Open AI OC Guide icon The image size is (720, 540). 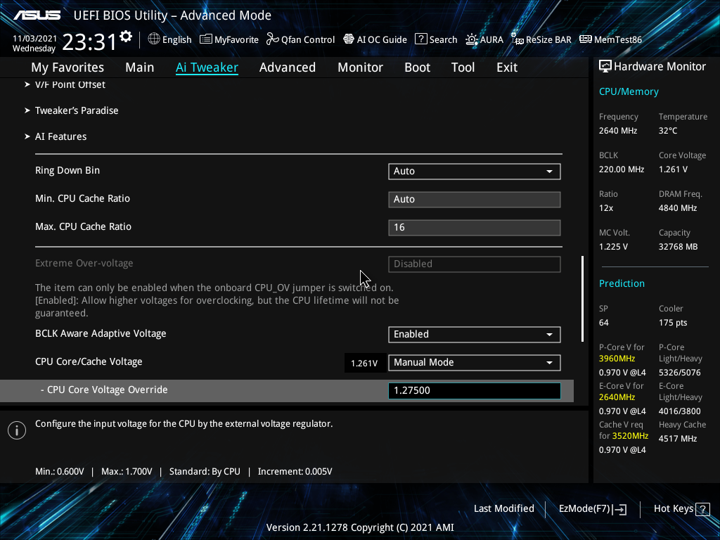click(x=349, y=39)
